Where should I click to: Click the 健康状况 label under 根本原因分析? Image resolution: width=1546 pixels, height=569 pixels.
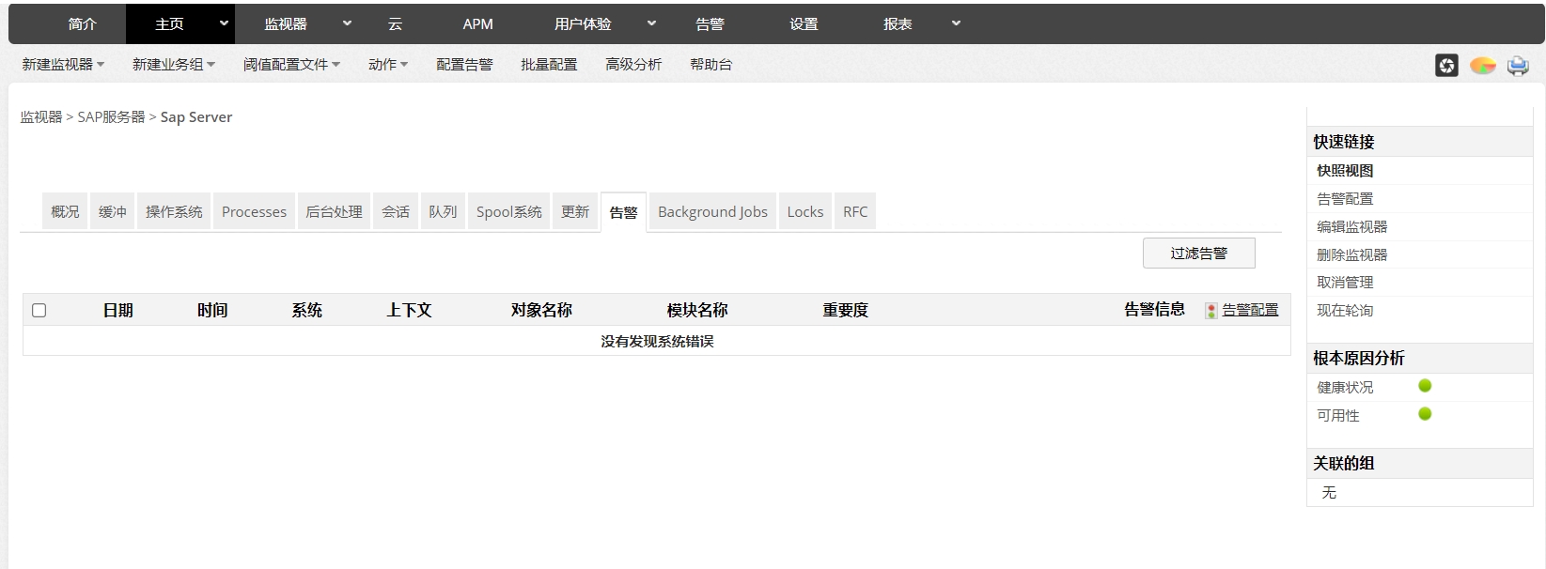tap(1345, 388)
